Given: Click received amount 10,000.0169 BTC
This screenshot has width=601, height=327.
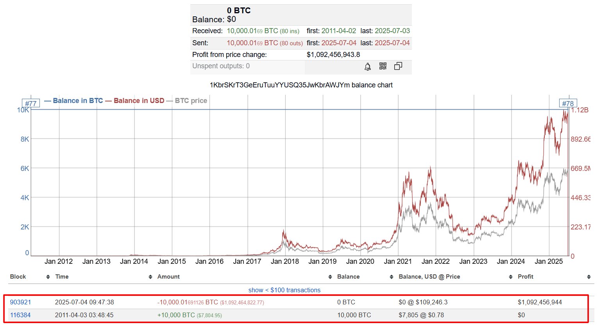Looking at the screenshot, I should coord(252,31).
